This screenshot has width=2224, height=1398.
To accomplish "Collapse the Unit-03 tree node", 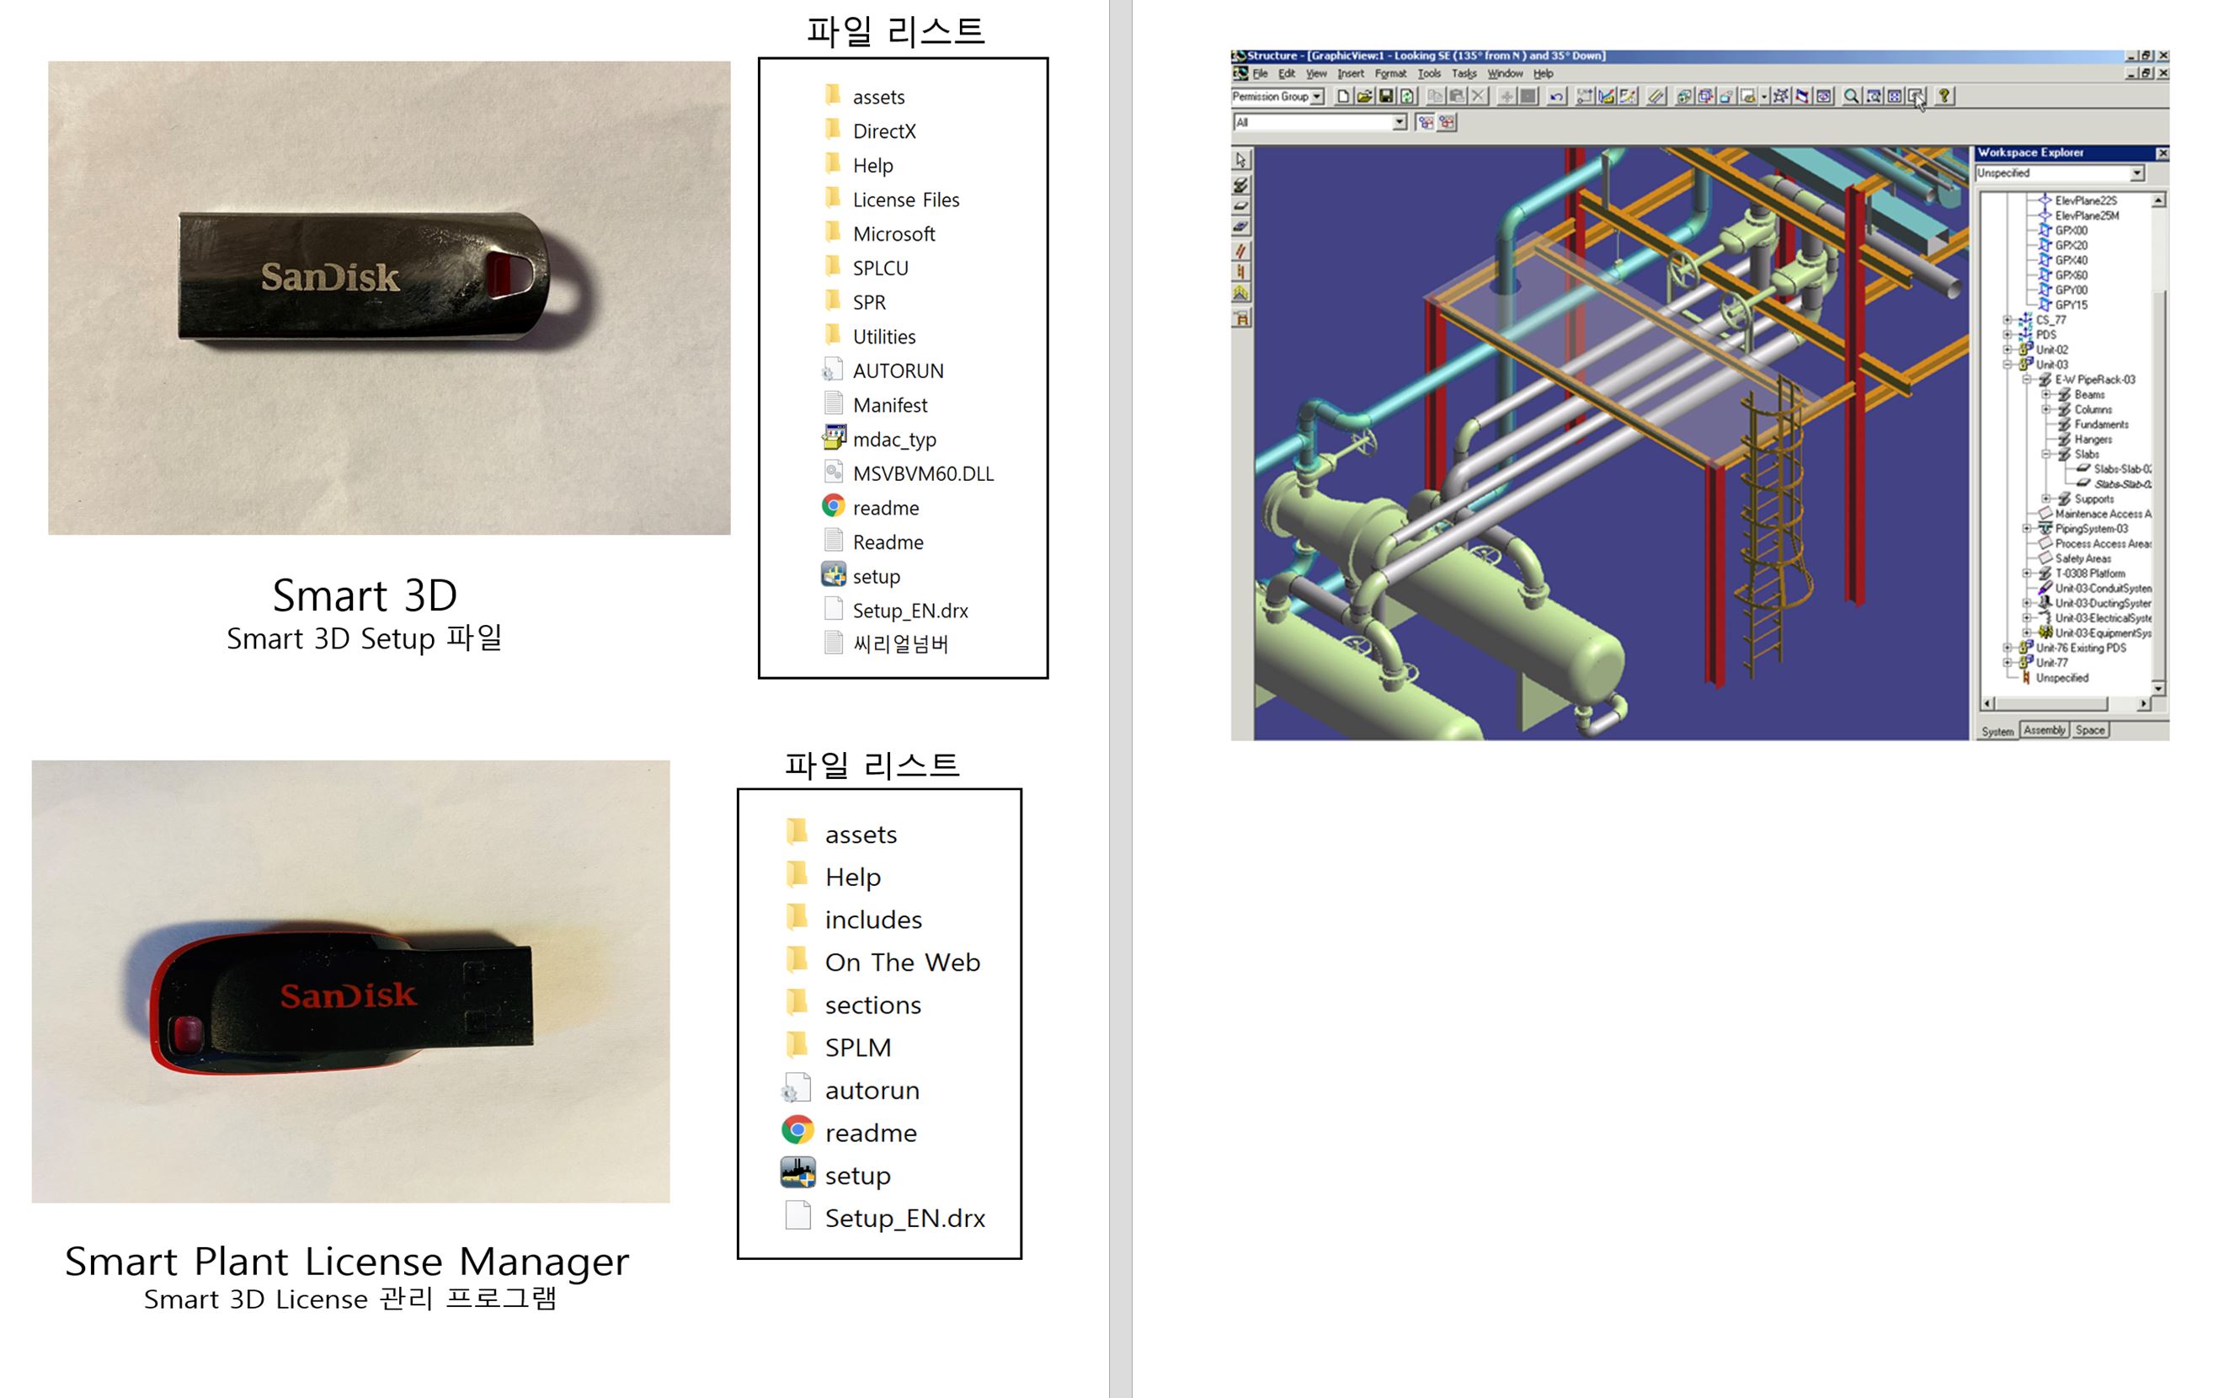I will point(2007,365).
